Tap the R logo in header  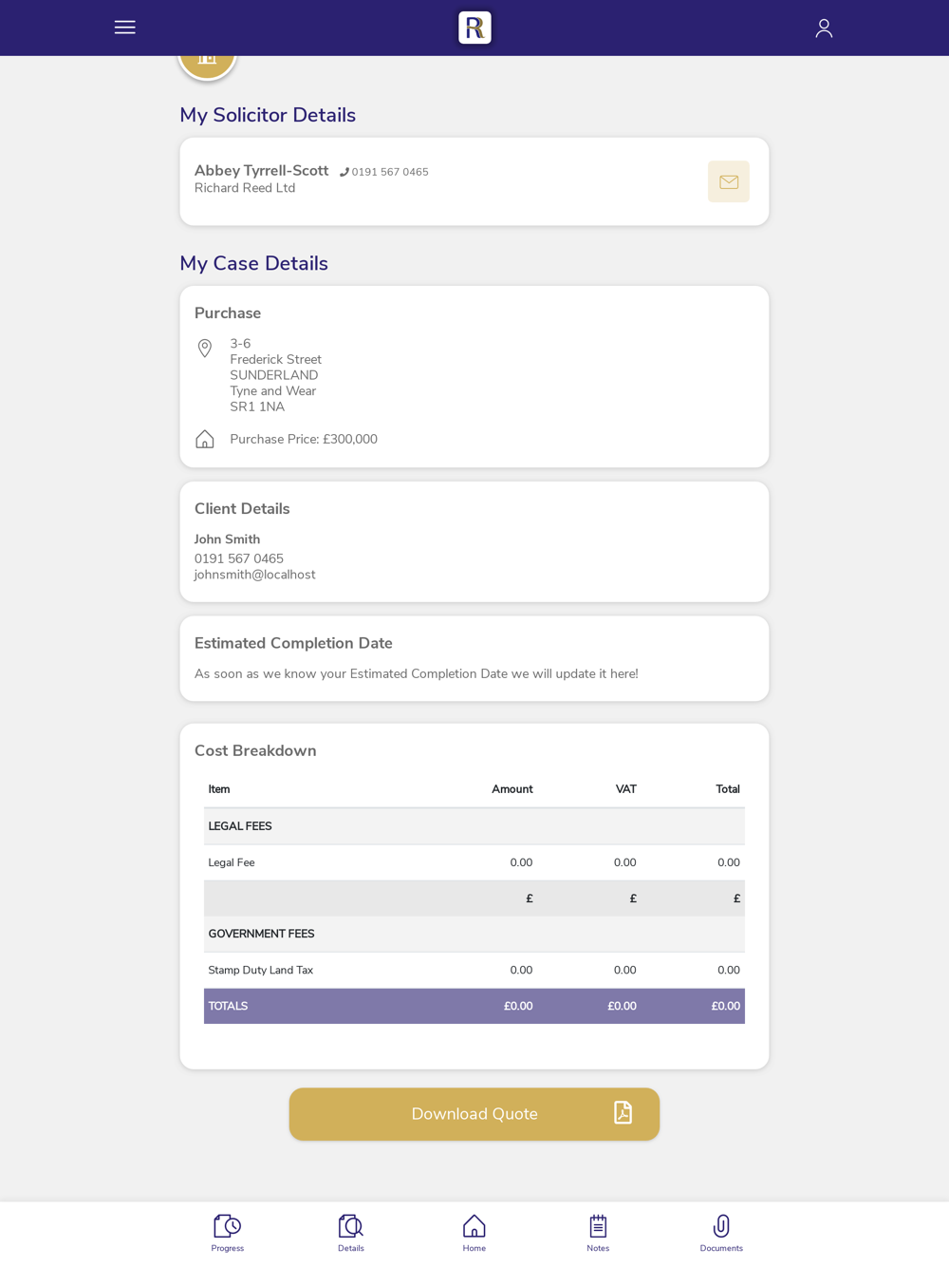click(x=474, y=28)
